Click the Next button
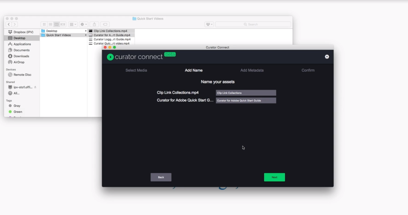Image resolution: width=408 pixels, height=215 pixels. click(274, 177)
